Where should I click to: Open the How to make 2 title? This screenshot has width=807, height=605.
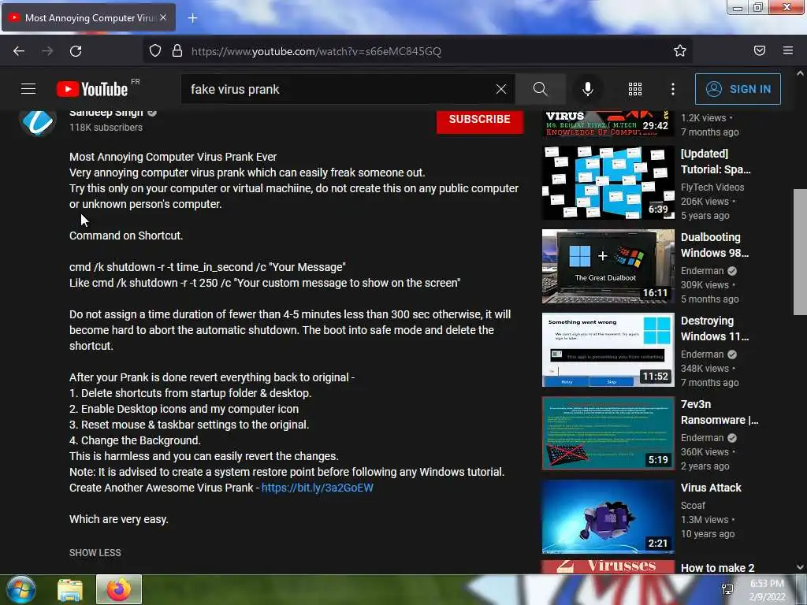click(x=717, y=568)
